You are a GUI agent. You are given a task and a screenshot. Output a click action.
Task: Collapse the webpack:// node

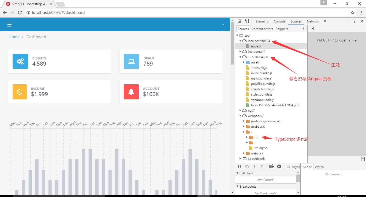(x=240, y=116)
